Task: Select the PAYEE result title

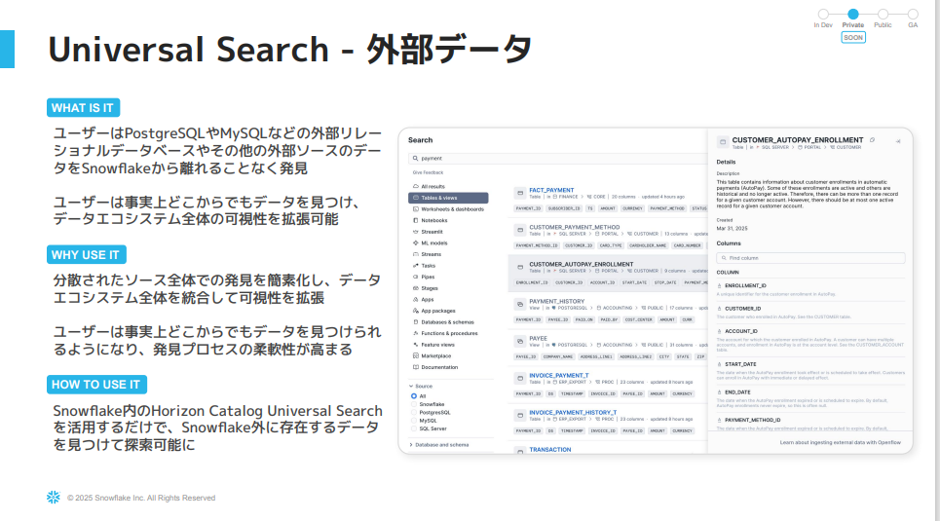Action: [539, 339]
